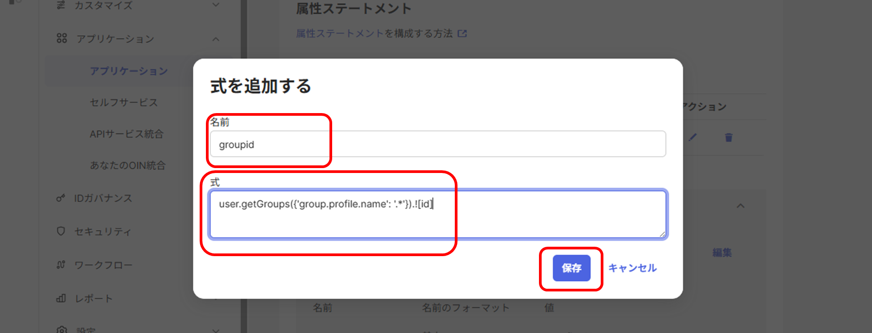Open IDガバナンス menu label
872x333 pixels.
[x=103, y=198]
